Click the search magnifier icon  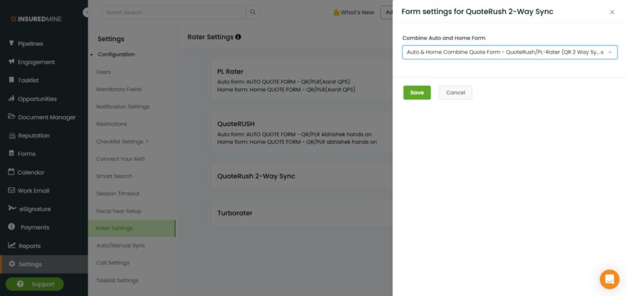(x=253, y=12)
